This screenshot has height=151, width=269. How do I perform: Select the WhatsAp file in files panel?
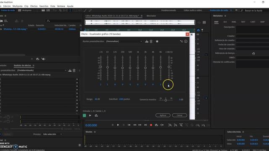(15, 29)
